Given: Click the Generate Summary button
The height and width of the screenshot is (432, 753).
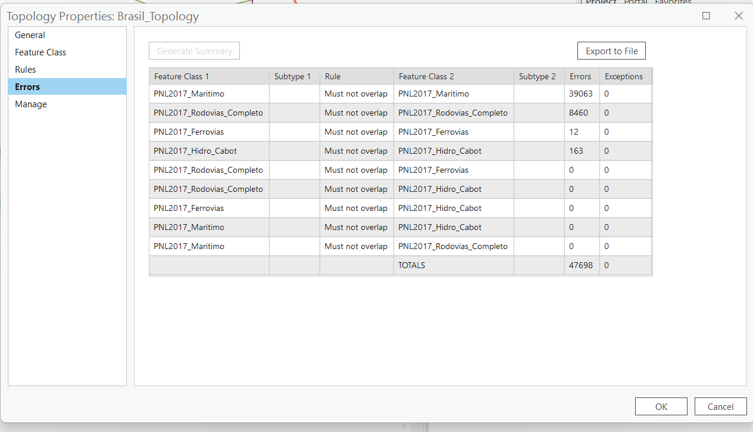Looking at the screenshot, I should [x=194, y=51].
